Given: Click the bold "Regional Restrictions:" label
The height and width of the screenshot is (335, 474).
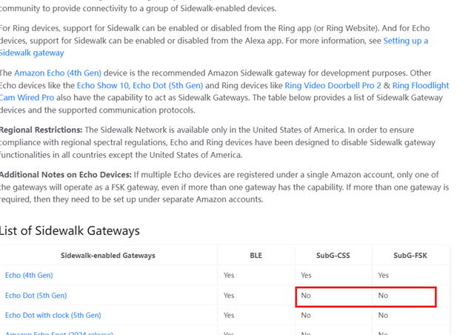Looking at the screenshot, I should tap(41, 130).
